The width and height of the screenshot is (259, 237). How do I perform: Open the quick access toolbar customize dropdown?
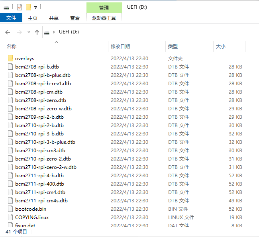coord(35,8)
